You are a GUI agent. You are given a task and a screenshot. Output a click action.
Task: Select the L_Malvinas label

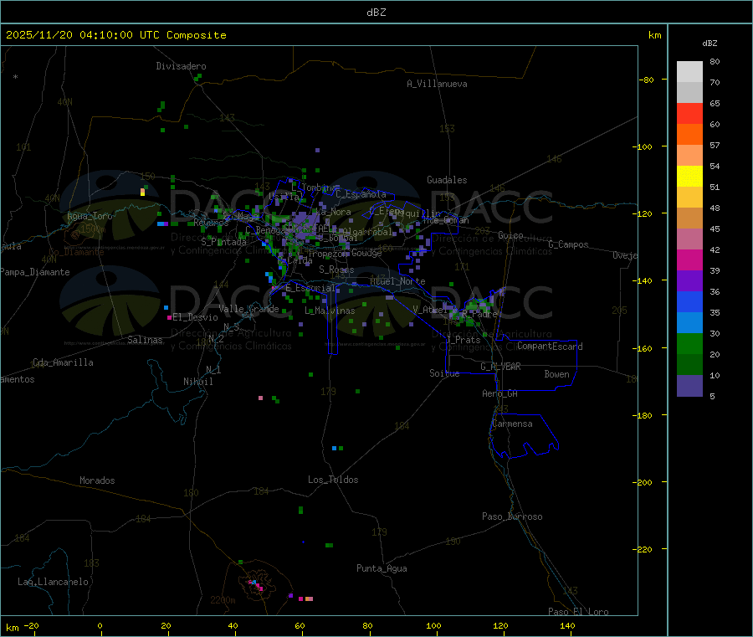330,311
